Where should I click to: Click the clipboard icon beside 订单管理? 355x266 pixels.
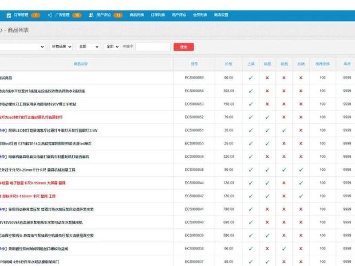pos(9,15)
